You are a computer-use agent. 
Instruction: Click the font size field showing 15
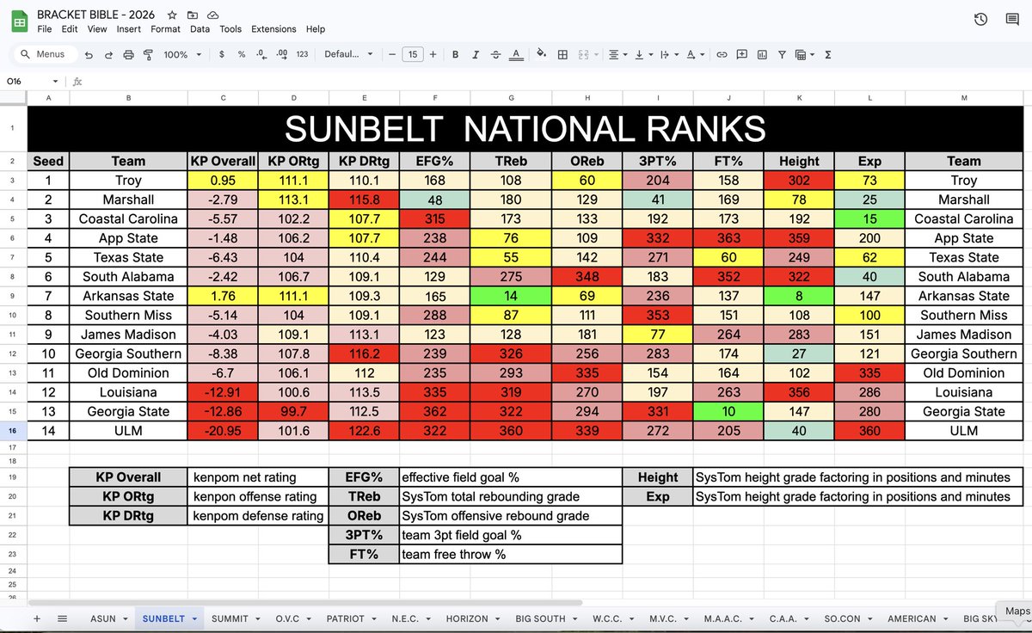pos(413,54)
